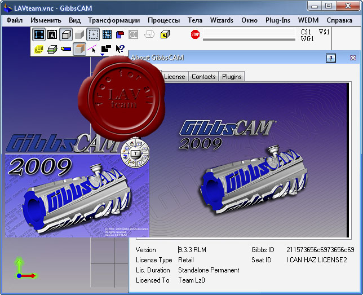Screen dimensions: 363x295
Task: Click the 'WG1' label in toolbar
Action: (x=307, y=39)
